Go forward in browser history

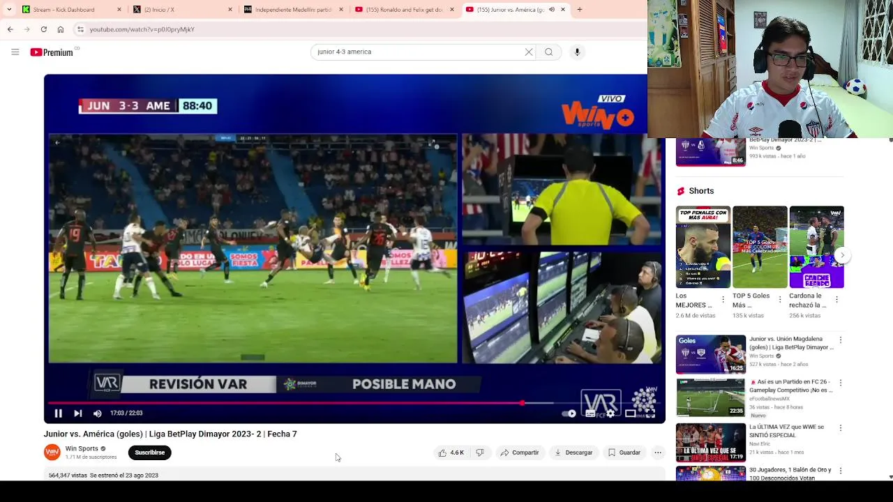click(27, 29)
